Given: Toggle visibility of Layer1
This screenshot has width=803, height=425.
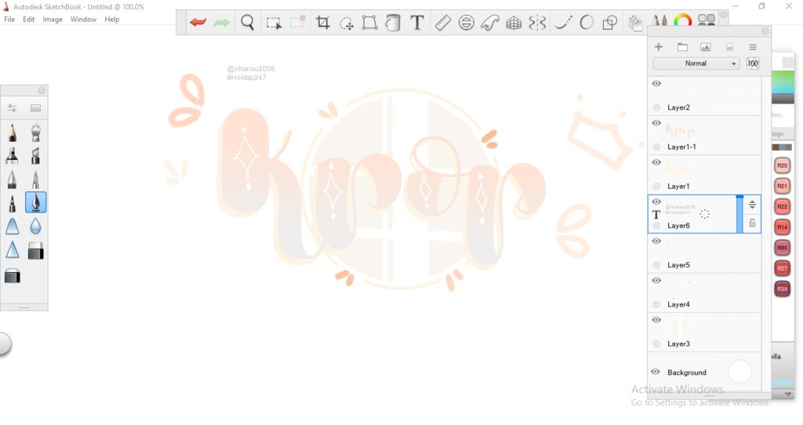Looking at the screenshot, I should pyautogui.click(x=656, y=162).
